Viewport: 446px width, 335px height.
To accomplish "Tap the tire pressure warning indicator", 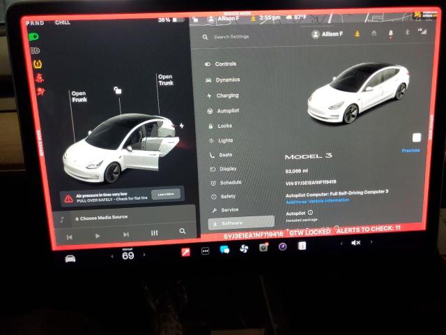I will (x=37, y=64).
